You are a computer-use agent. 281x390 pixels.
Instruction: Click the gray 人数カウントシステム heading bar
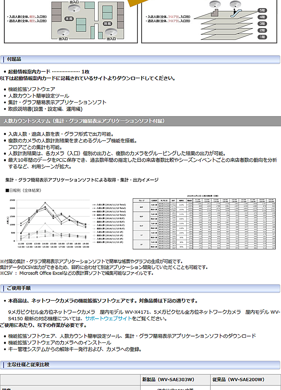click(x=140, y=121)
